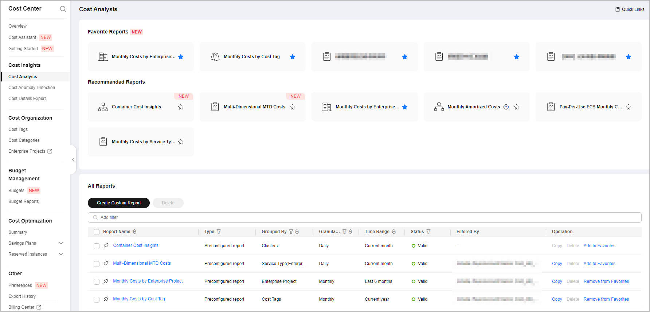Open Cost Anomaly Detection page

(x=32, y=88)
